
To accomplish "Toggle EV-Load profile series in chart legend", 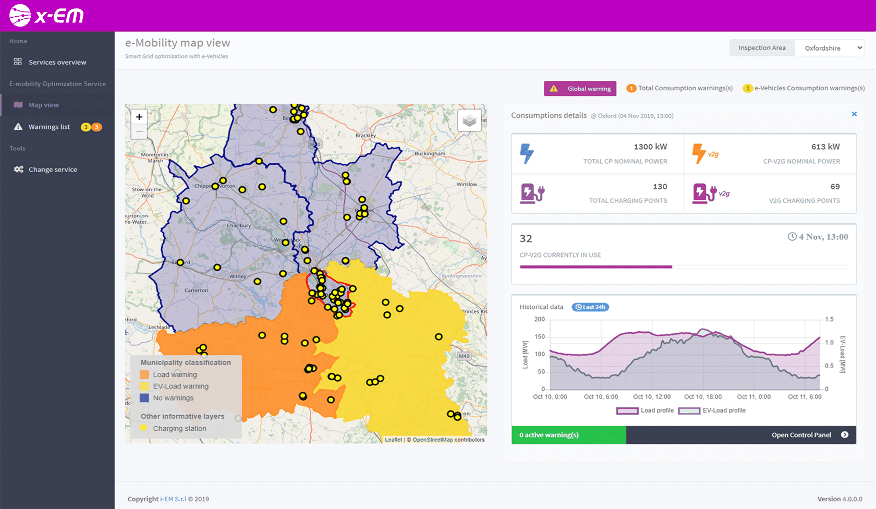I will point(712,410).
